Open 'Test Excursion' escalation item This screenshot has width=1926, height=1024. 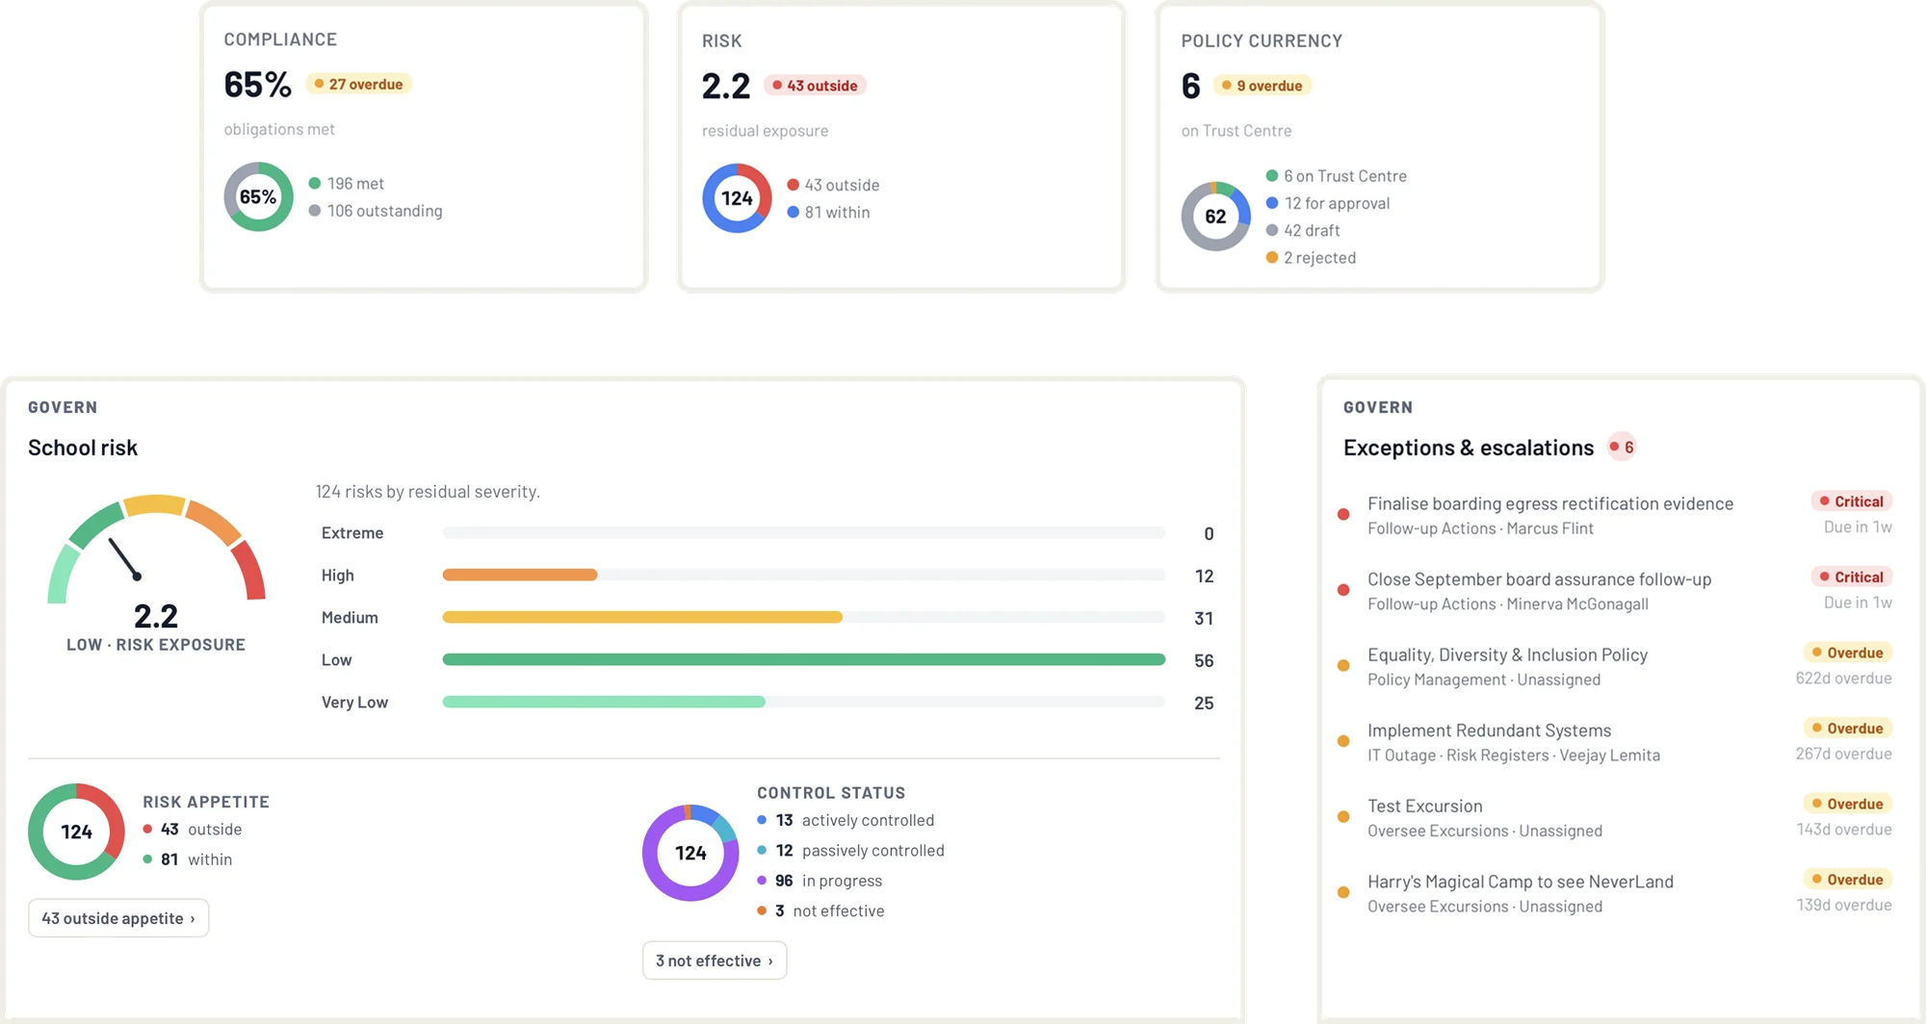[x=1615, y=818]
